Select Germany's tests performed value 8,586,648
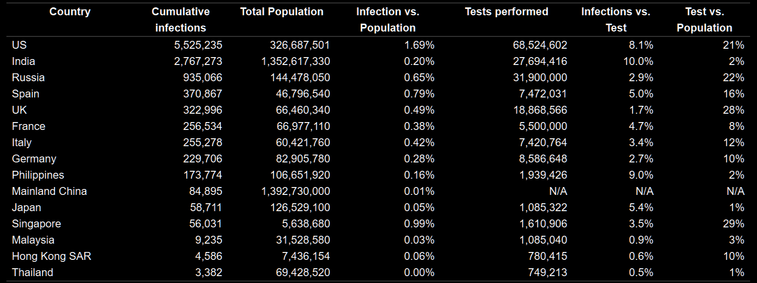Image resolution: width=757 pixels, height=283 pixels. tap(542, 159)
